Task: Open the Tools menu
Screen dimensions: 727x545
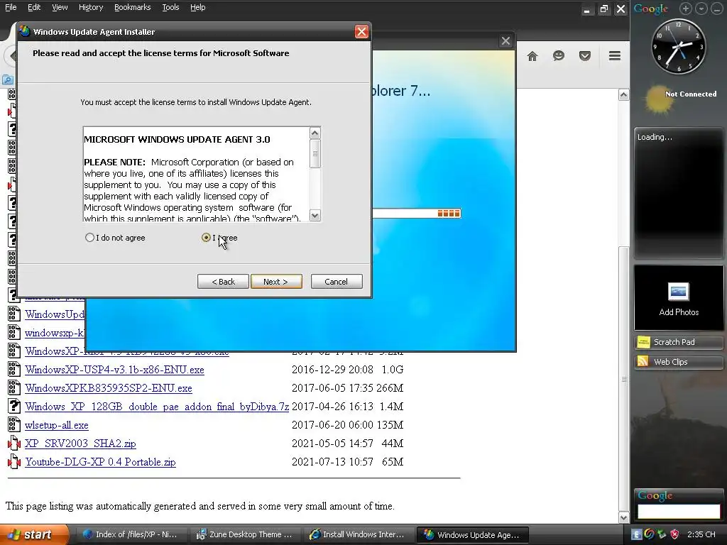Action: pos(170,7)
